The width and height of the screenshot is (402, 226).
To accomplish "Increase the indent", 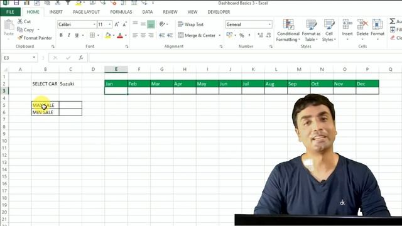I will click(x=170, y=35).
